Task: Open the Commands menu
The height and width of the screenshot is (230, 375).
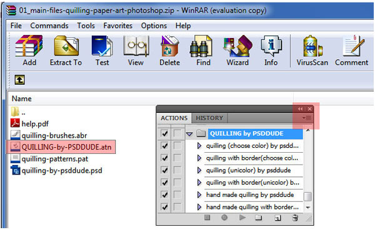Action: click(49, 26)
